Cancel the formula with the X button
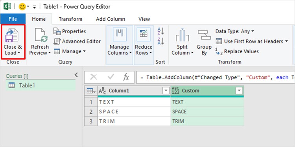 94,77
